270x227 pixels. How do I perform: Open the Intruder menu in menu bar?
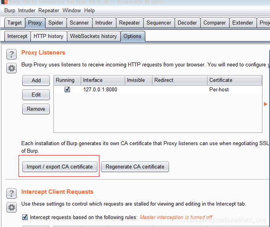27,11
